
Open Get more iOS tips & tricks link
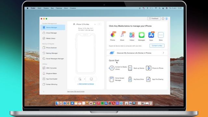[76, 92]
